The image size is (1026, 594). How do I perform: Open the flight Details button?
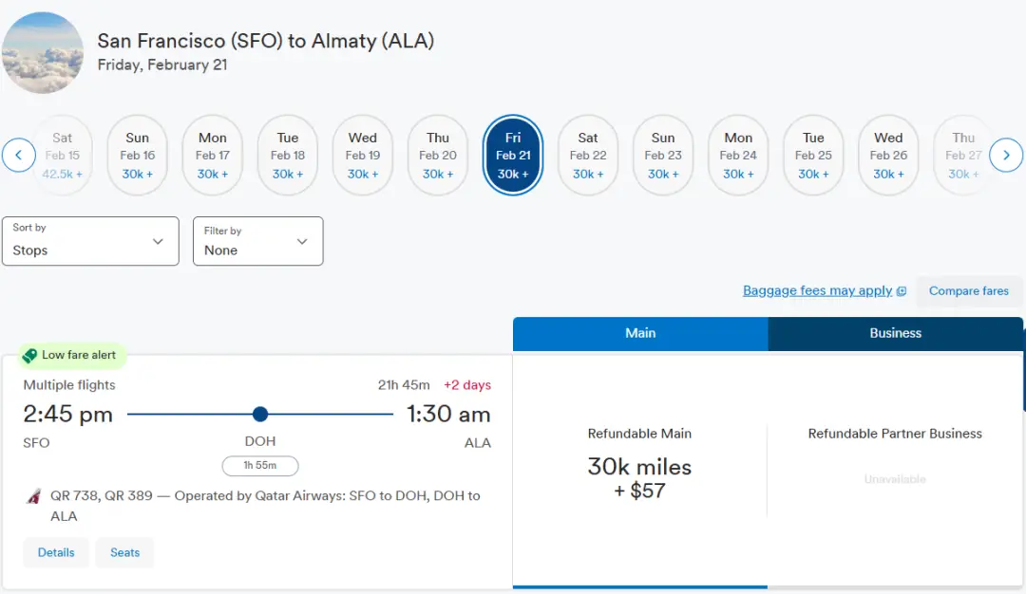point(56,552)
